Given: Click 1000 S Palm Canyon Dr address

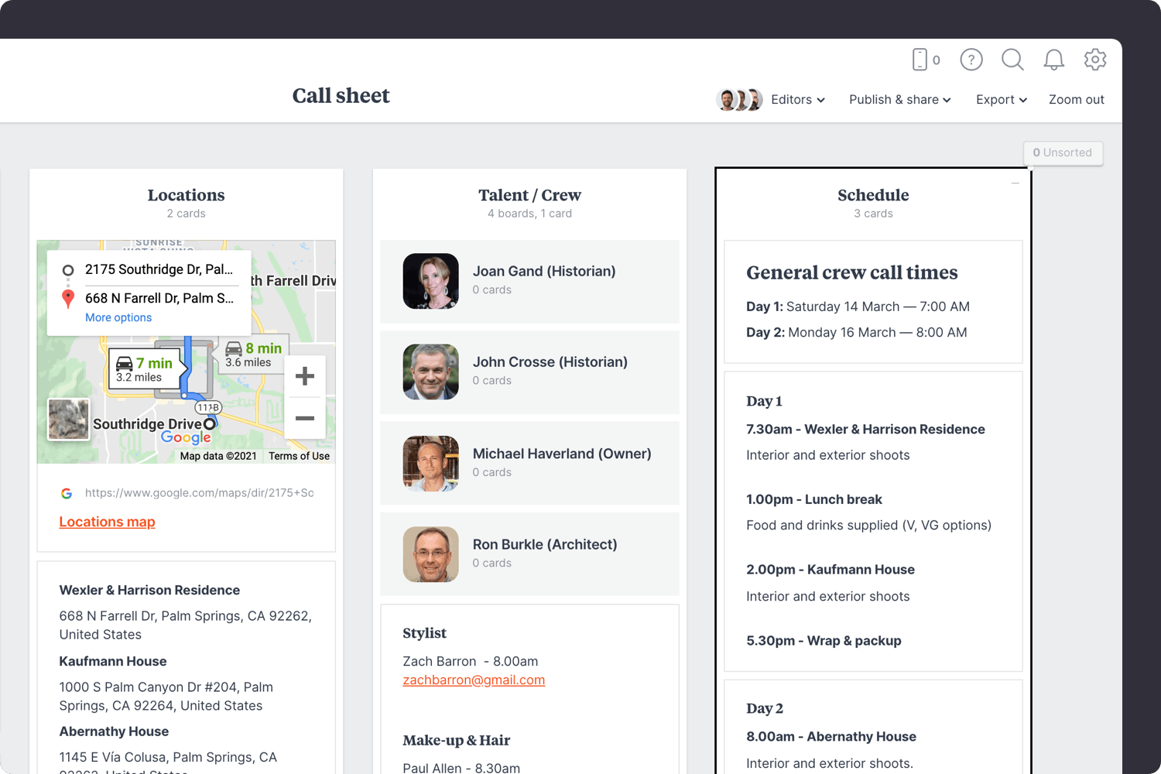Looking at the screenshot, I should pos(166,697).
